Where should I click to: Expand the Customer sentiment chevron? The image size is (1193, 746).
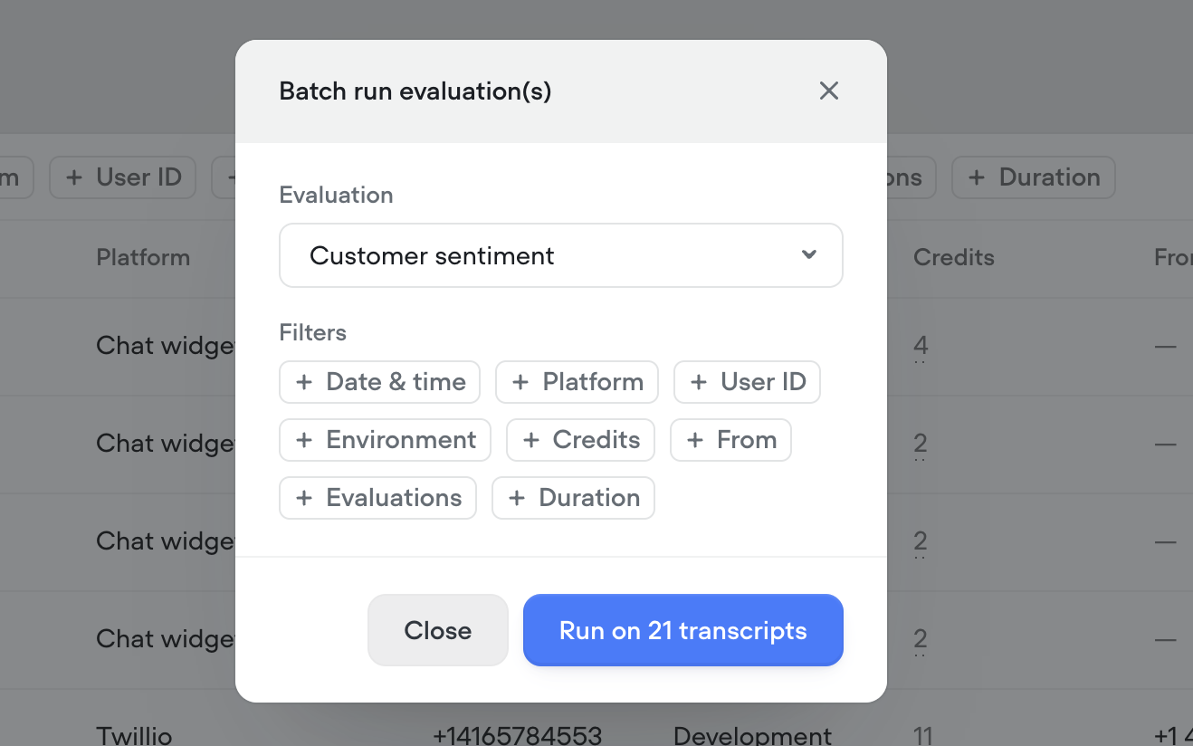click(808, 255)
